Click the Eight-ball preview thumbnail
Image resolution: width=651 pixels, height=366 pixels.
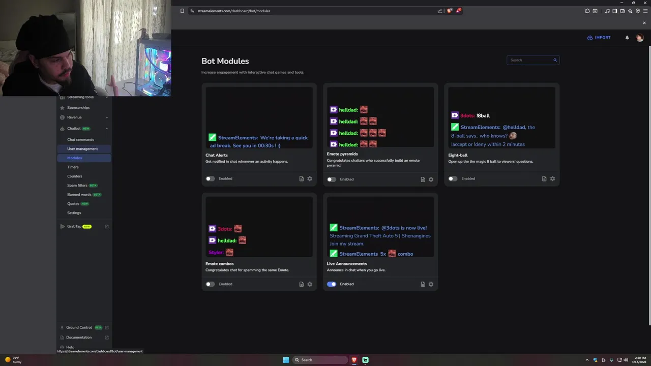tap(501, 117)
